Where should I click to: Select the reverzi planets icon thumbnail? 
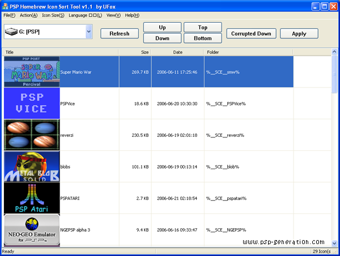tap(32, 135)
